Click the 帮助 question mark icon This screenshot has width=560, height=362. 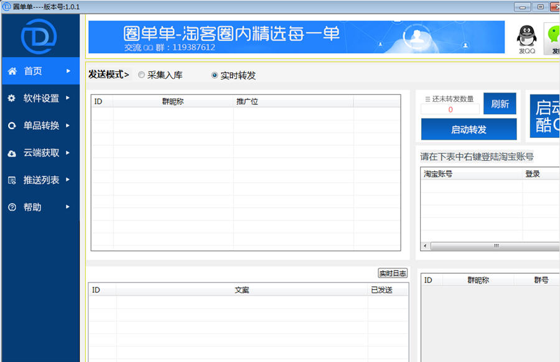click(12, 207)
